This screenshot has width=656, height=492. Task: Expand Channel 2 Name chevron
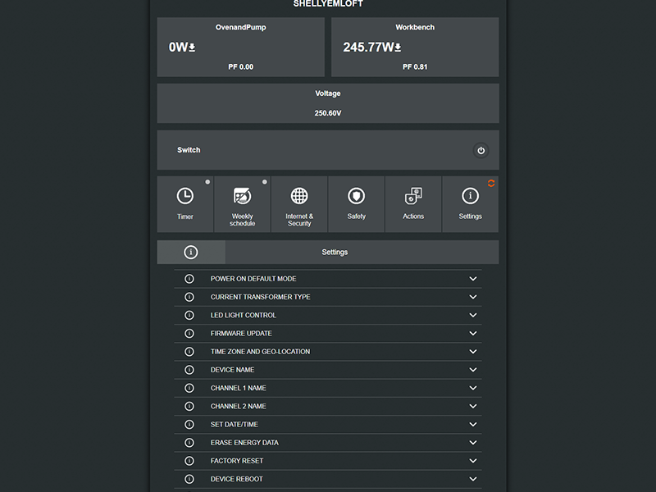pos(473,406)
